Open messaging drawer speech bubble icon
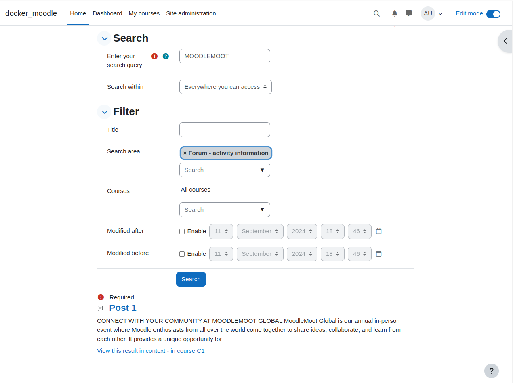Image resolution: width=513 pixels, height=383 pixels. click(x=409, y=13)
